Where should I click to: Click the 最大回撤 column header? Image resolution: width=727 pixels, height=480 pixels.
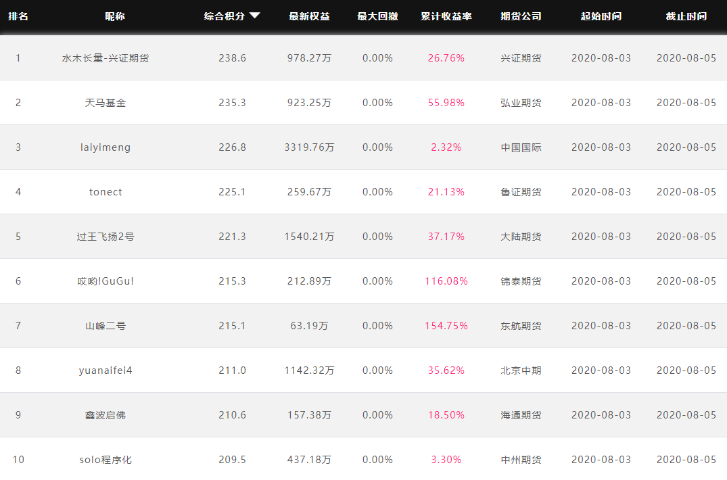[377, 16]
